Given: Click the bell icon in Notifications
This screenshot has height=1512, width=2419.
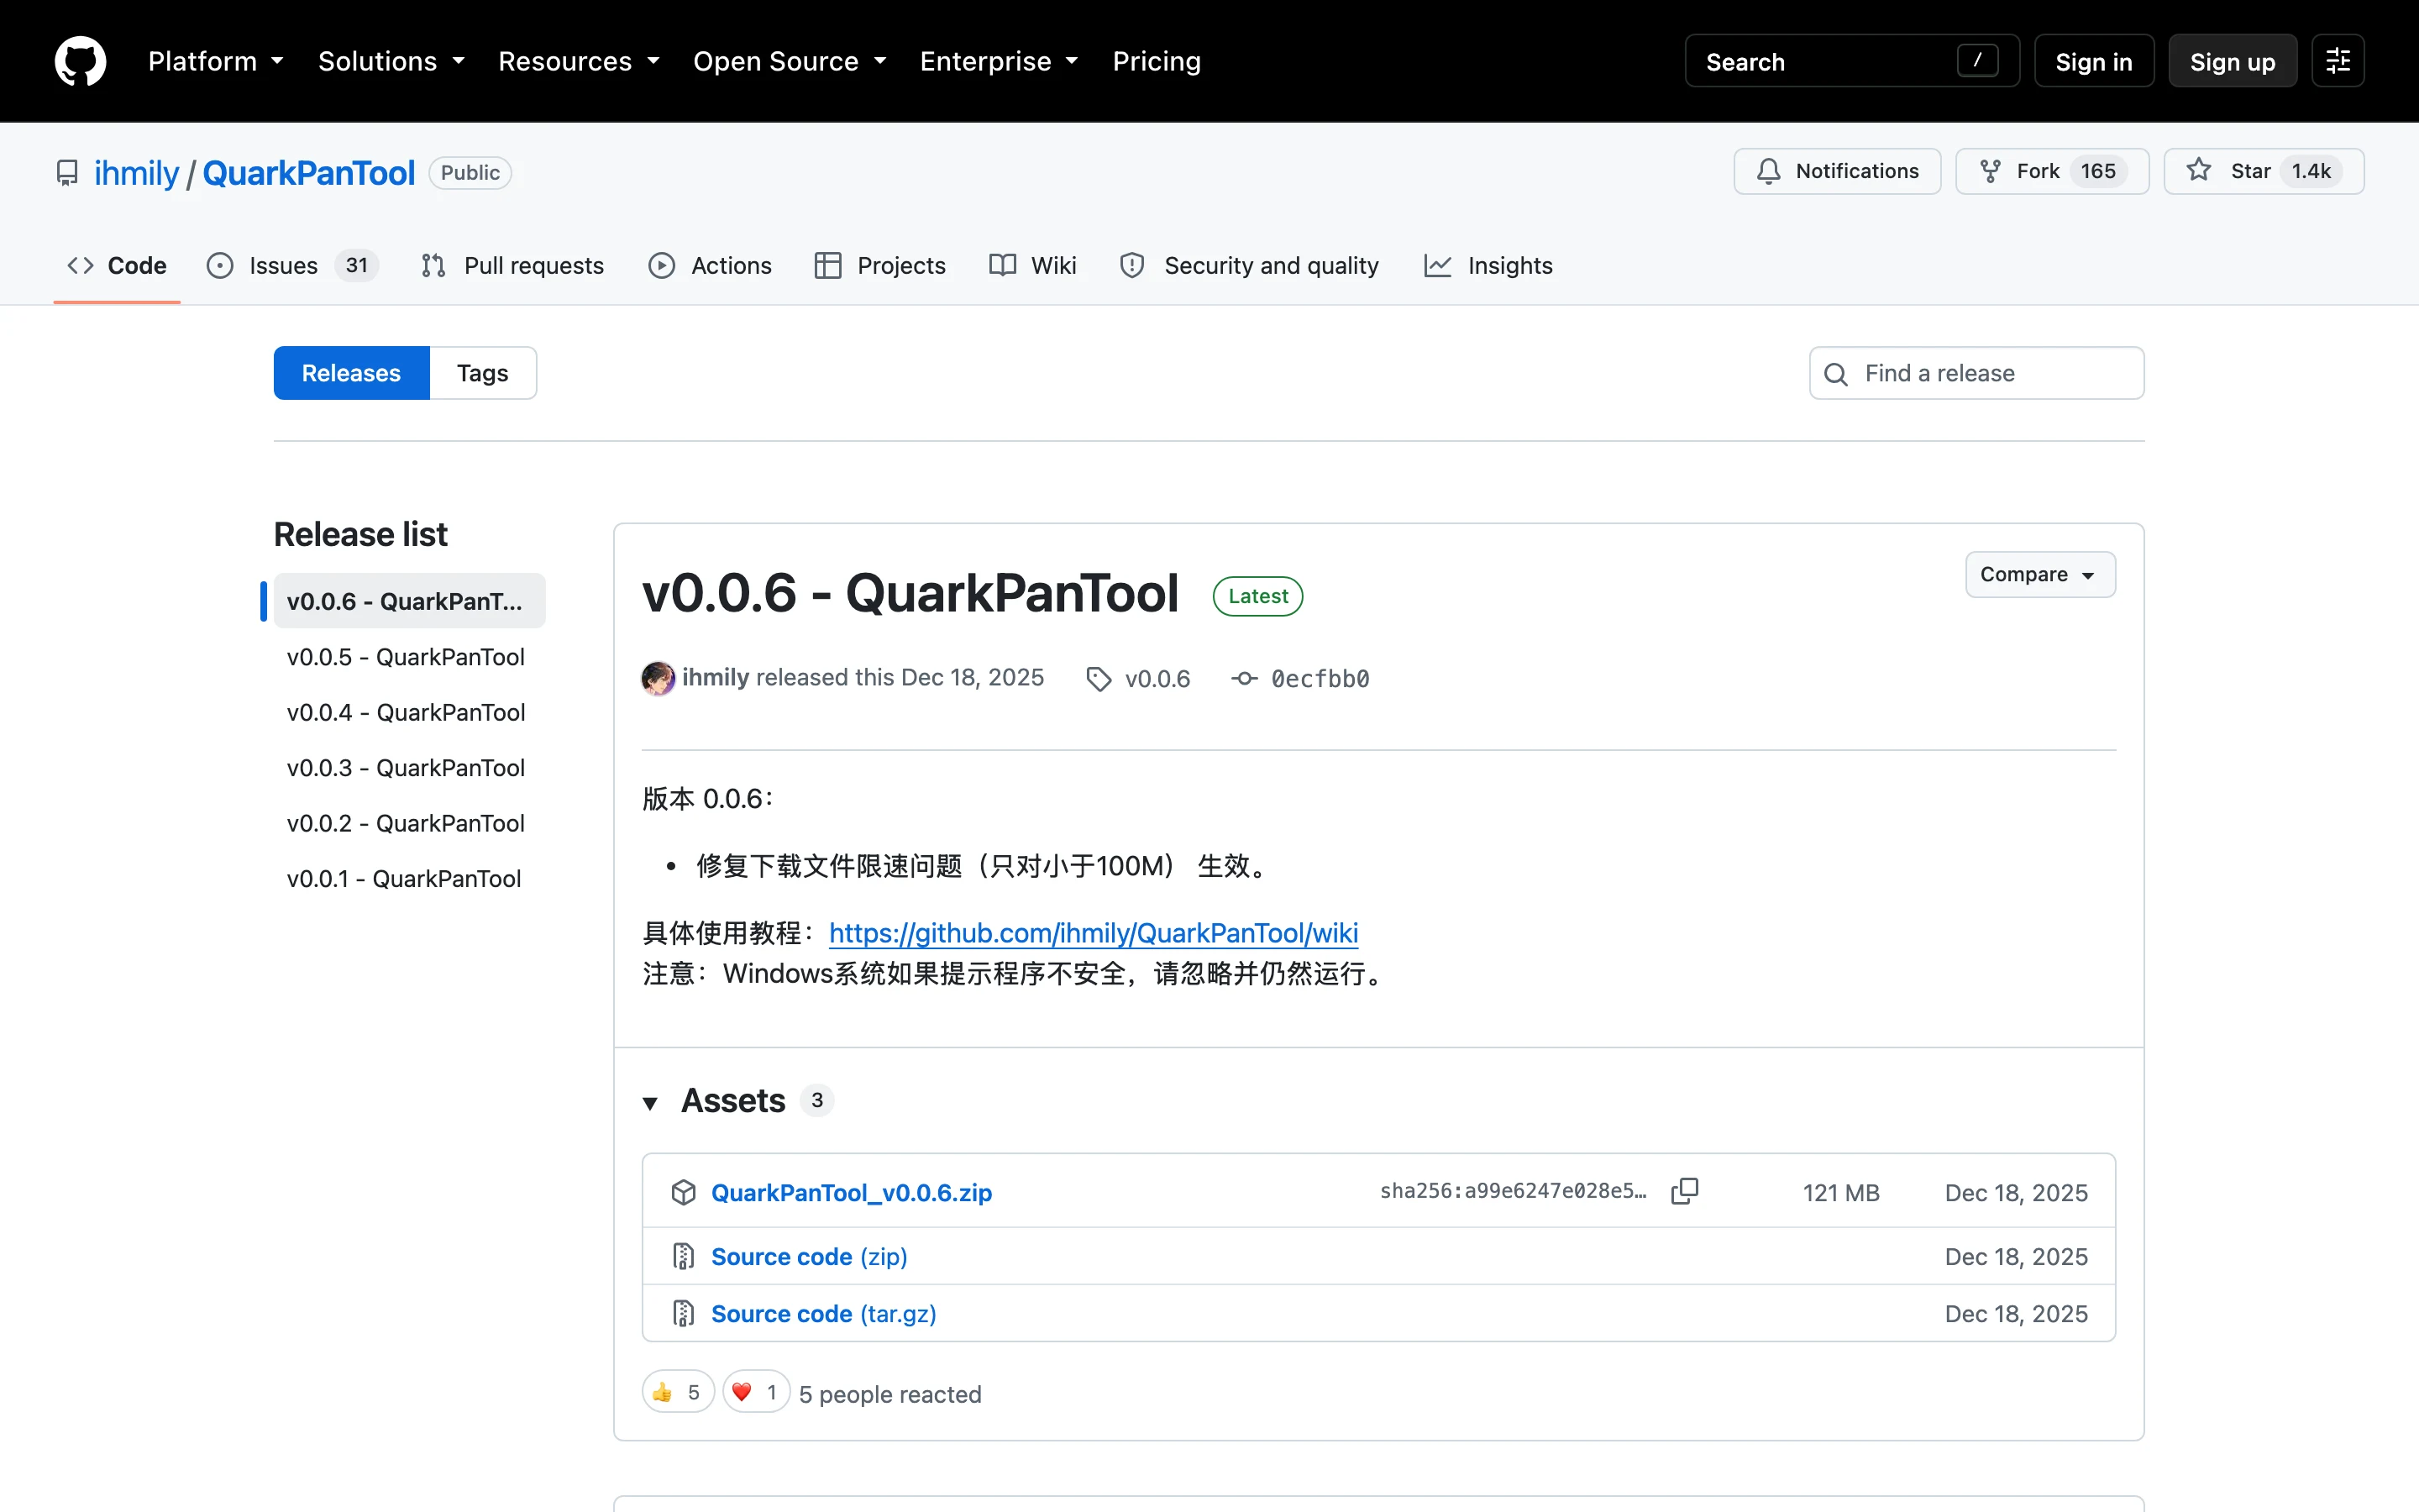Looking at the screenshot, I should (1768, 171).
